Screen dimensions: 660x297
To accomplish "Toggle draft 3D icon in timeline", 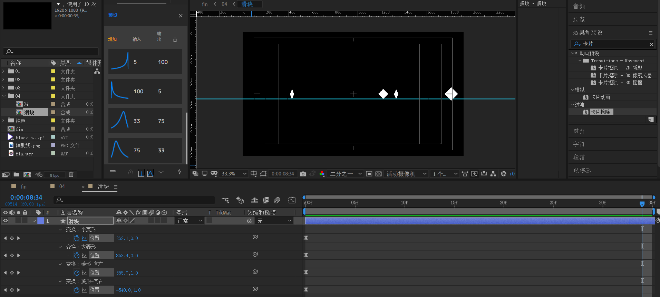I will [240, 200].
